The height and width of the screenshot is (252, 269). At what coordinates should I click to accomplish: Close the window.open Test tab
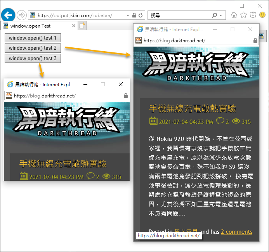click(74, 26)
